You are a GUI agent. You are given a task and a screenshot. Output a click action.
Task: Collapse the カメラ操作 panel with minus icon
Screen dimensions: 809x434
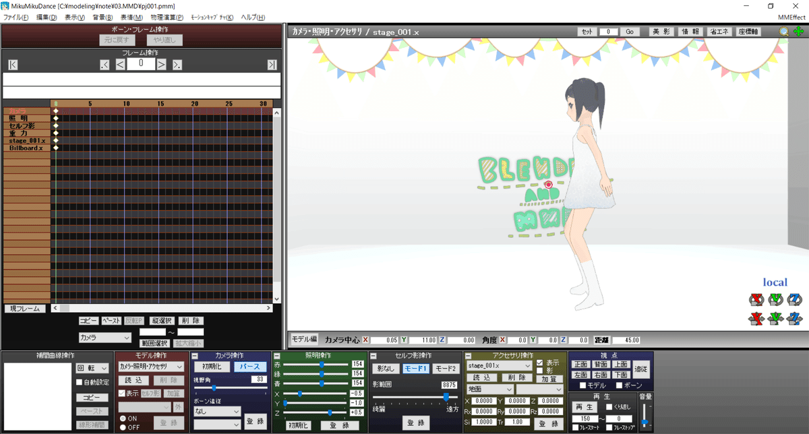[x=196, y=356]
